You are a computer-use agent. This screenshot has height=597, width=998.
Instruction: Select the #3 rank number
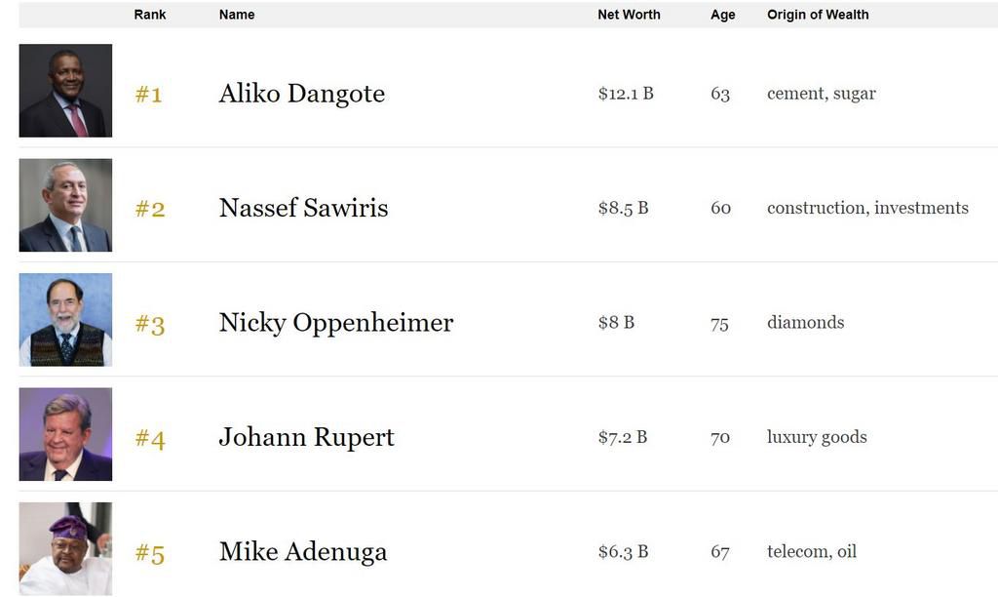(x=149, y=324)
